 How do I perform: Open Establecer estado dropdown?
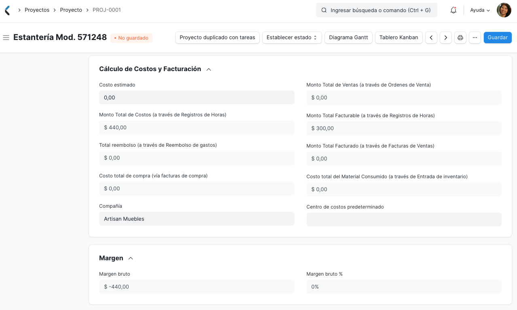coord(292,38)
